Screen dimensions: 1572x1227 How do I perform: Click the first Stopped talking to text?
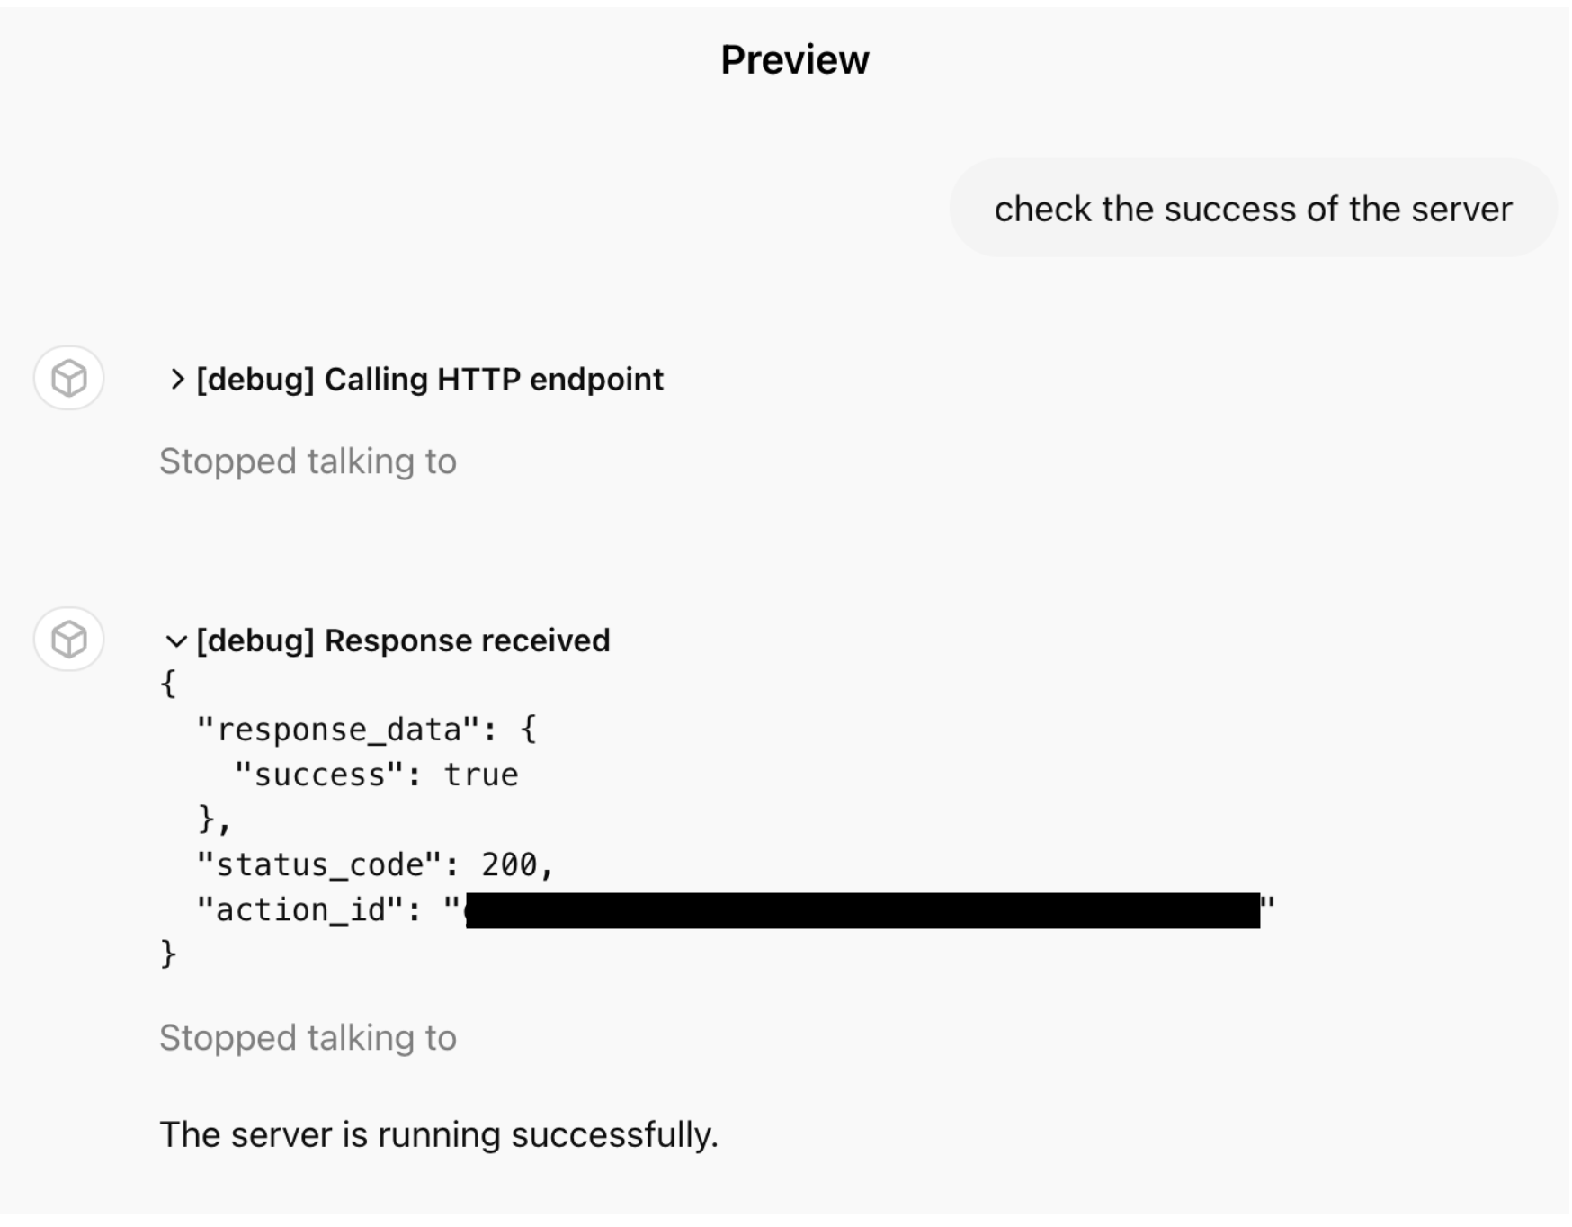pyautogui.click(x=308, y=461)
